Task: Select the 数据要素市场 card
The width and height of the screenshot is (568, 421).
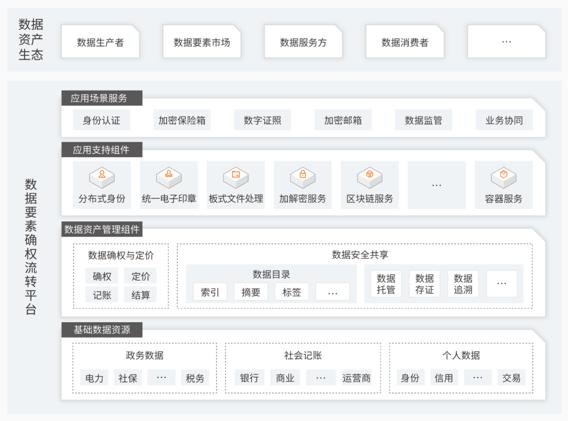Action: tap(202, 42)
